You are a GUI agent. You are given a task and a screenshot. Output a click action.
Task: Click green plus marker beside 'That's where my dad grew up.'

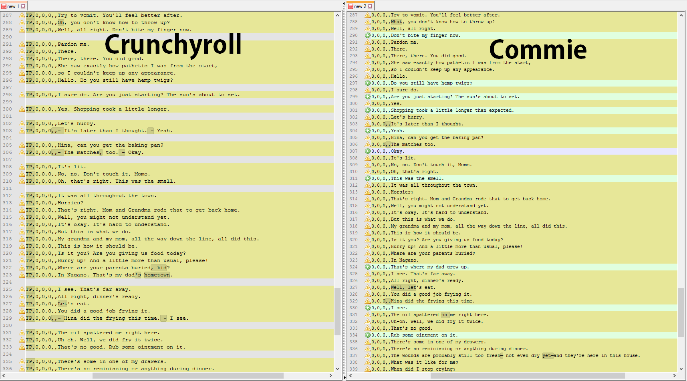[x=367, y=267]
